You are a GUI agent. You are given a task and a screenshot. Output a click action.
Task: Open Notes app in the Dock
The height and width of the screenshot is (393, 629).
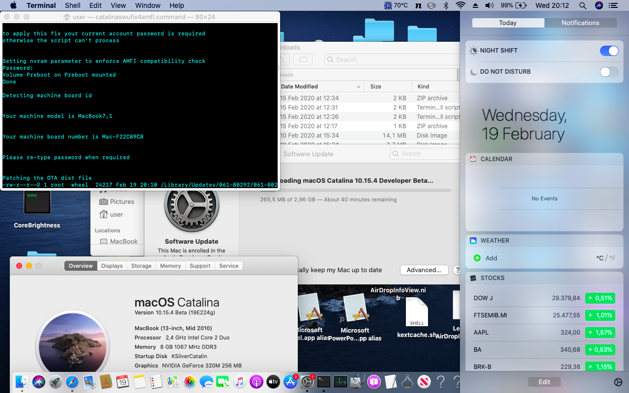139,381
